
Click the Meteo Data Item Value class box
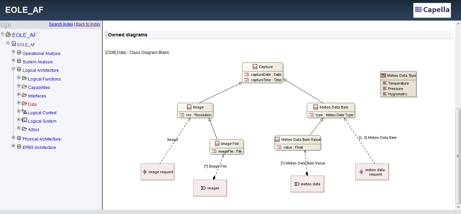[x=298, y=143]
